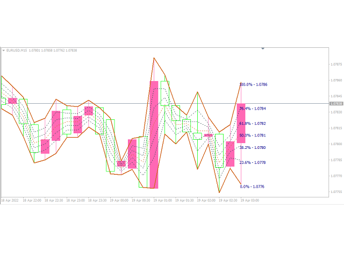The image size is (344, 258).
Task: Click the 18 Apr 22:00 time label
Action: point(32,200)
